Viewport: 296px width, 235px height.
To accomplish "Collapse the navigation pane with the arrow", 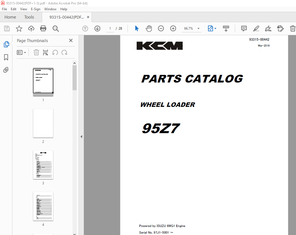I will (81, 136).
